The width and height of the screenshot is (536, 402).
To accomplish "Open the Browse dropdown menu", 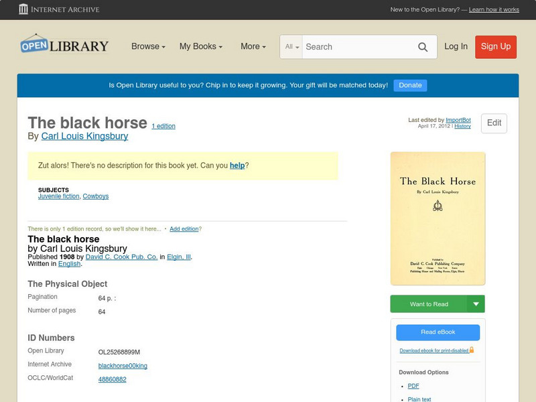I will click(147, 47).
